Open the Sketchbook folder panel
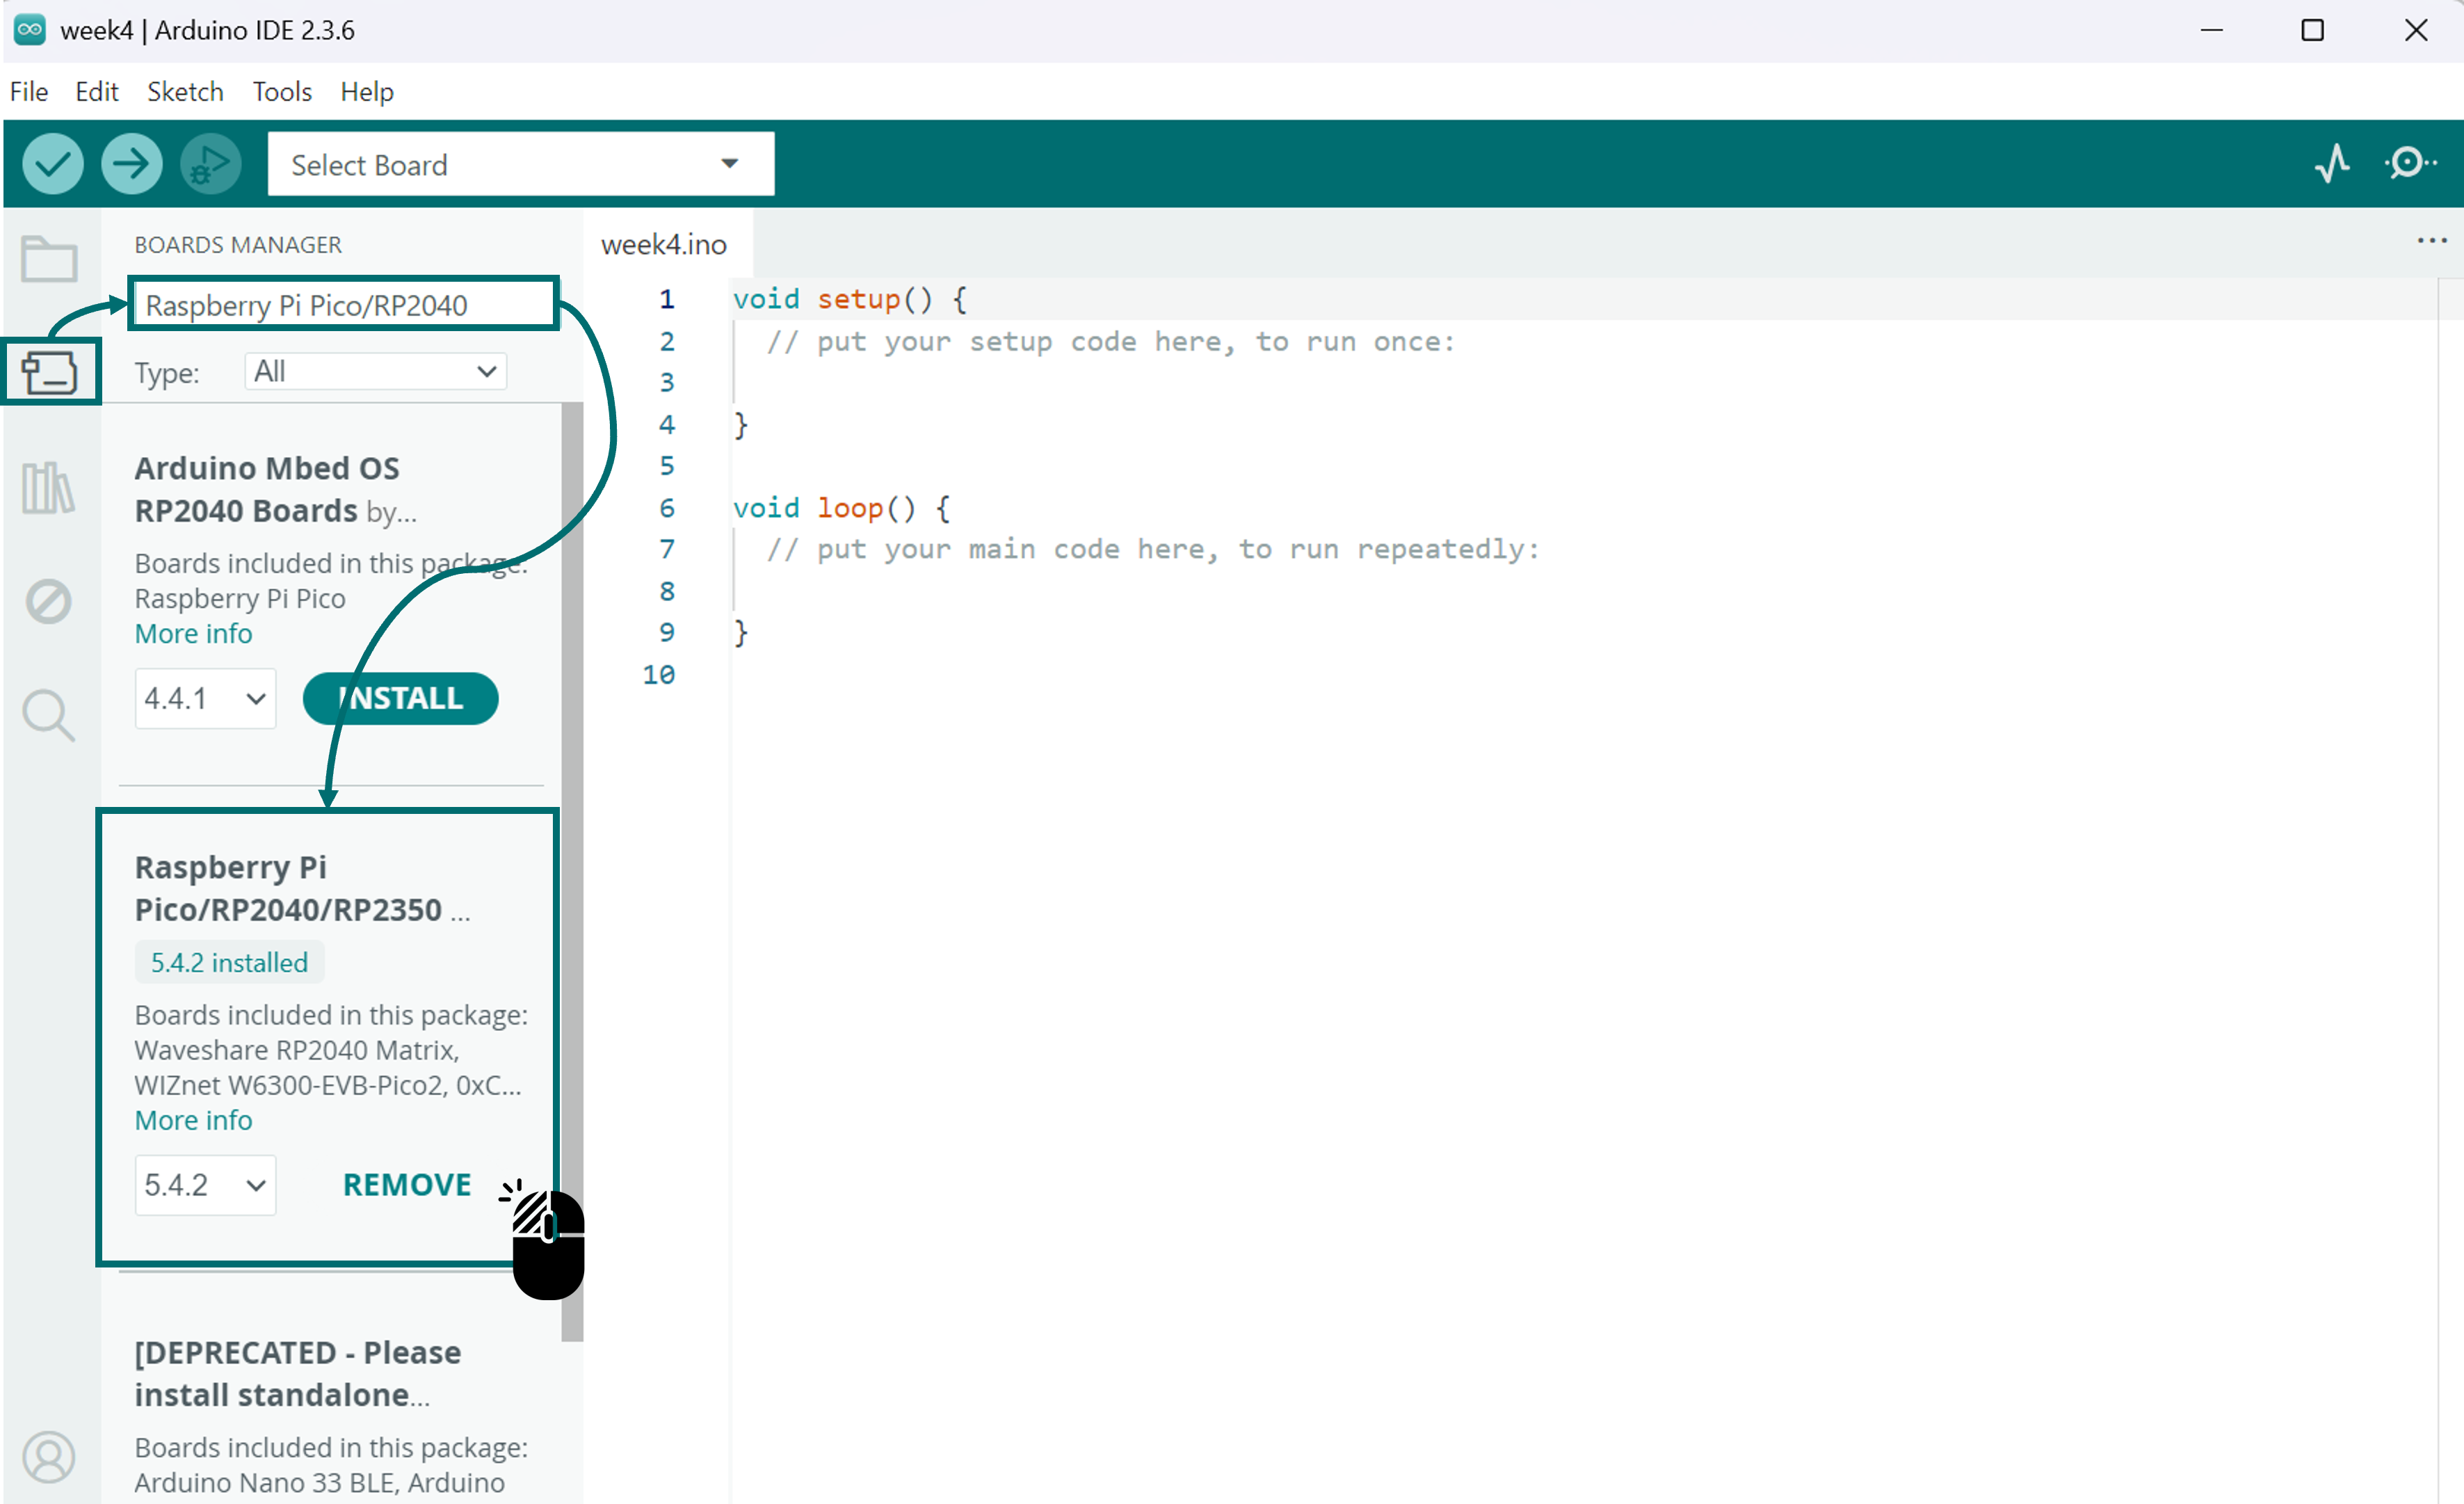 pos(48,259)
